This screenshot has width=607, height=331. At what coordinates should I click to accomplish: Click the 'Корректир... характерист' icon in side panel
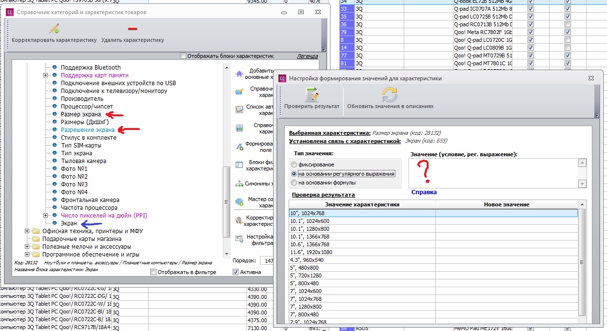point(239,221)
